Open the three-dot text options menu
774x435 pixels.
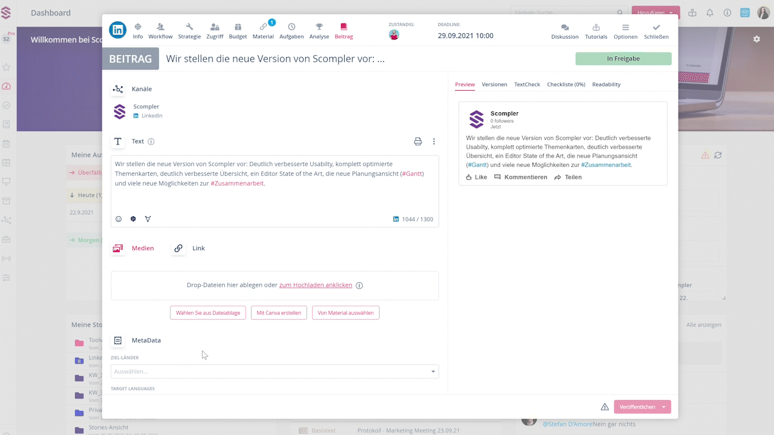point(434,141)
